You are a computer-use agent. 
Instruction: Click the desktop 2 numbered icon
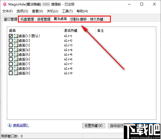coord(16,41)
